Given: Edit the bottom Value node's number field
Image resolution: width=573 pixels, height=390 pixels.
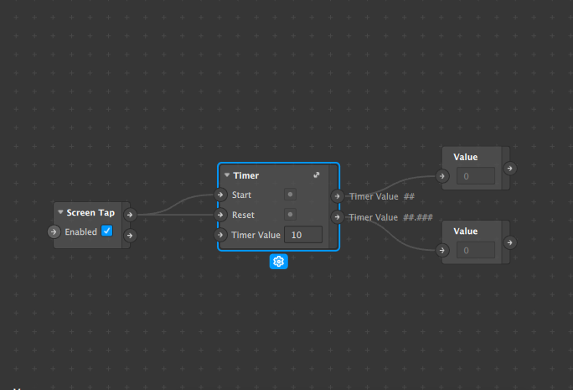Looking at the screenshot, I should [476, 250].
